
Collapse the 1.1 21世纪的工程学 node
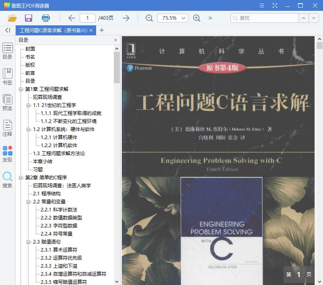[x=28, y=105]
